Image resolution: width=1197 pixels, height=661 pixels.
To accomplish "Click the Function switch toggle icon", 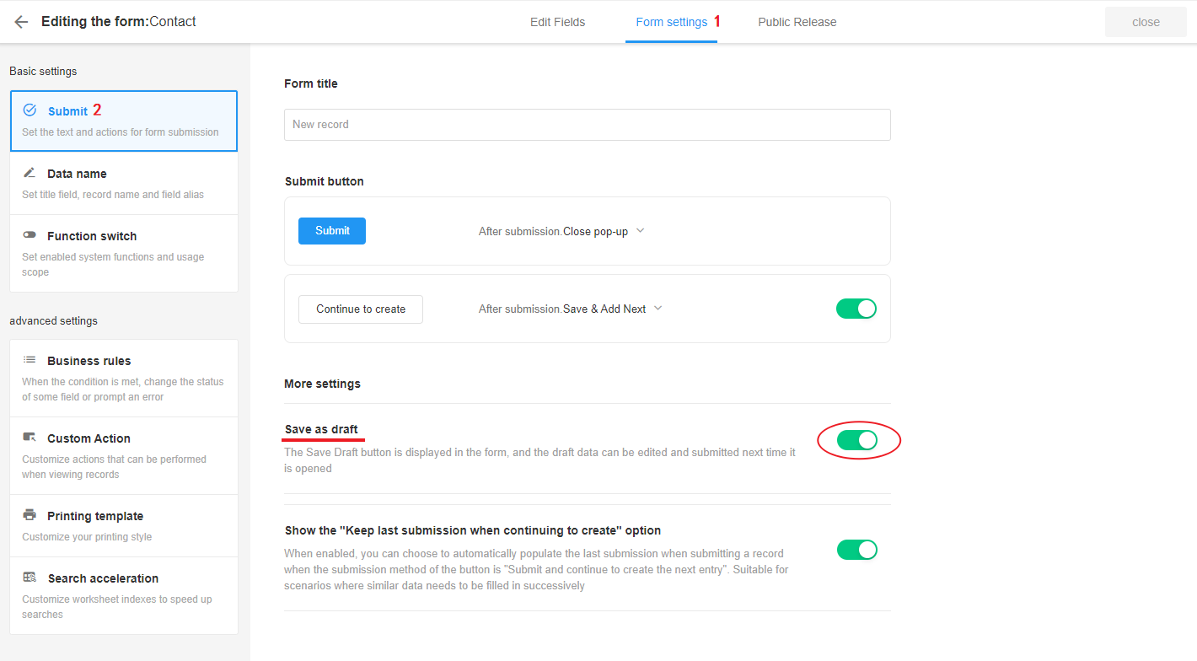I will 30,235.
